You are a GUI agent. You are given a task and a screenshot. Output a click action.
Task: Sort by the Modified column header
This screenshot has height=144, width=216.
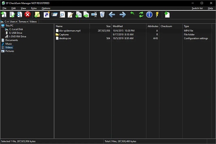click(129, 26)
